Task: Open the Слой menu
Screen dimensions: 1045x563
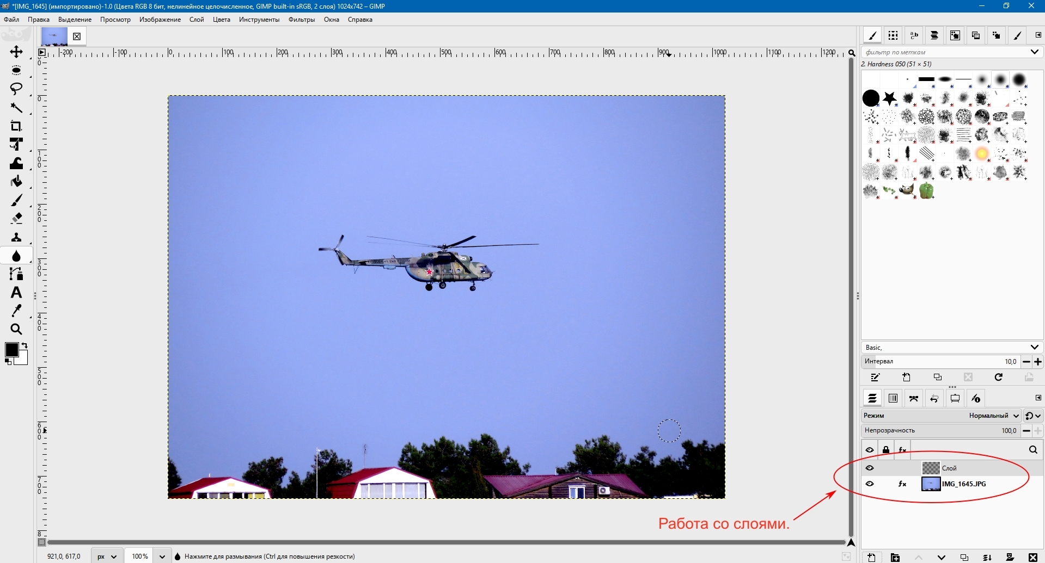Action: (x=197, y=20)
